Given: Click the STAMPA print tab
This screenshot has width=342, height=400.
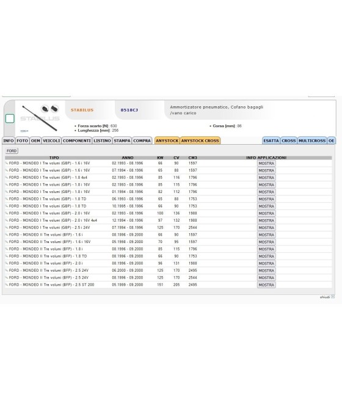Looking at the screenshot, I should tap(122, 140).
